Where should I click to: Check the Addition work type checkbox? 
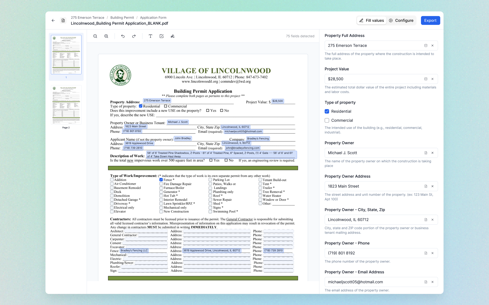tap(112, 180)
